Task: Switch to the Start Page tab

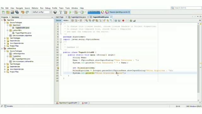Action: [x=60, y=17]
